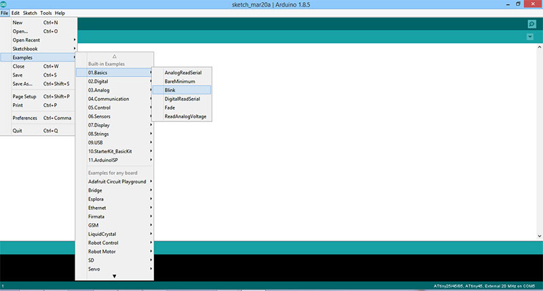This screenshot has width=543, height=291.
Task: Open the Edit menu
Action: [15, 13]
